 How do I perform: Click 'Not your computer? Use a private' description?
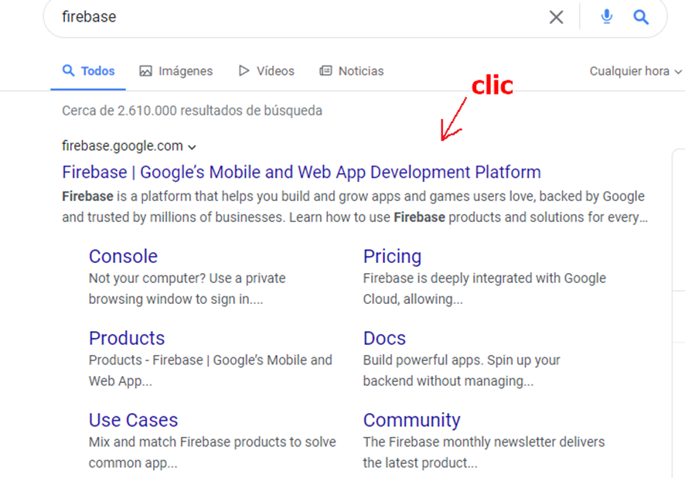tap(187, 289)
